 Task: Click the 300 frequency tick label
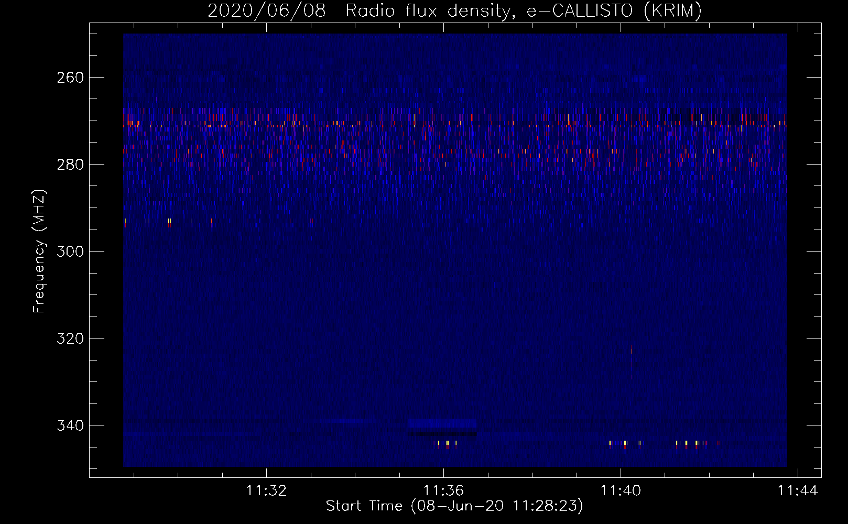70,252
